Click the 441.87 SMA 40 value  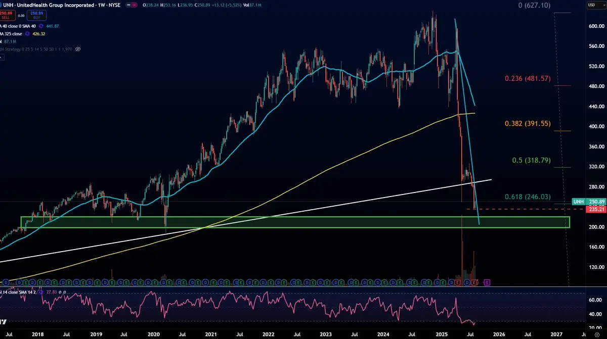pos(52,26)
